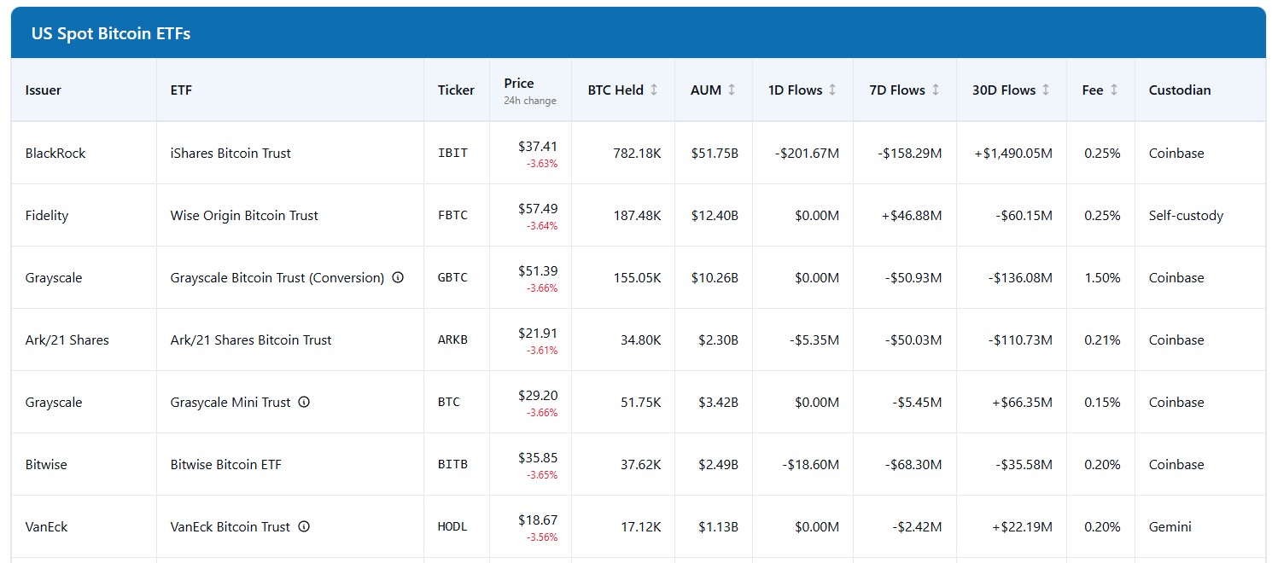Sort table by BTC Held arrows
This screenshot has height=563, width=1272.
654,90
